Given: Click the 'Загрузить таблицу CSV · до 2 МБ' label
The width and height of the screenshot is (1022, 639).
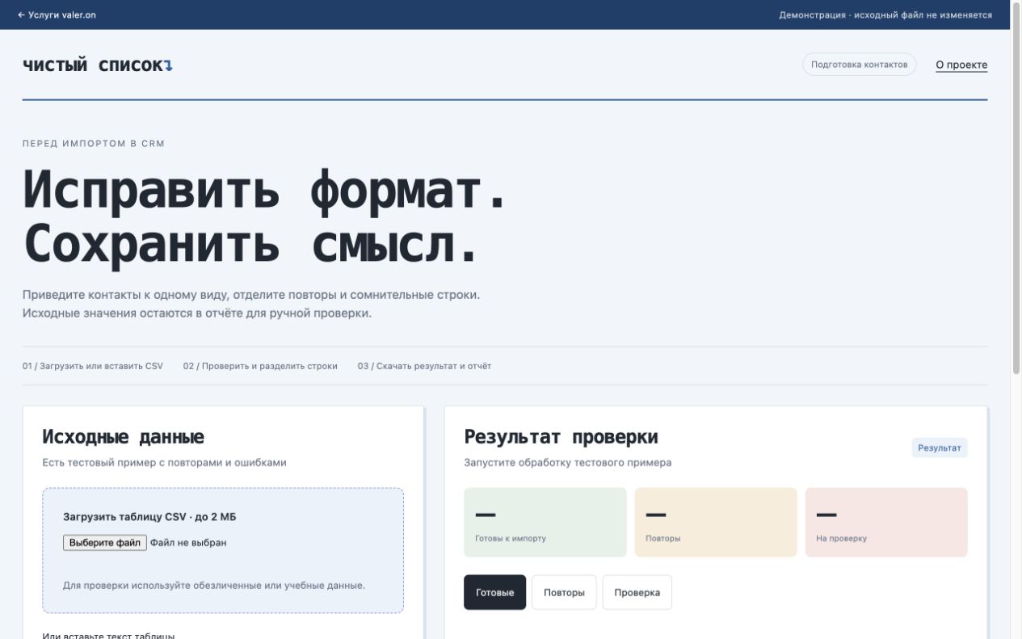Looking at the screenshot, I should pos(149,517).
